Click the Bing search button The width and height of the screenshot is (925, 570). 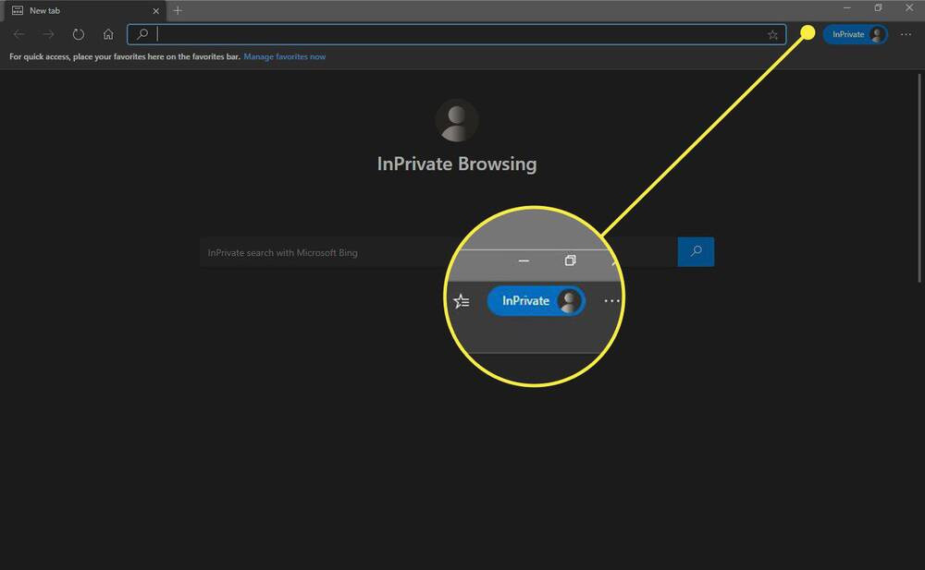click(696, 251)
